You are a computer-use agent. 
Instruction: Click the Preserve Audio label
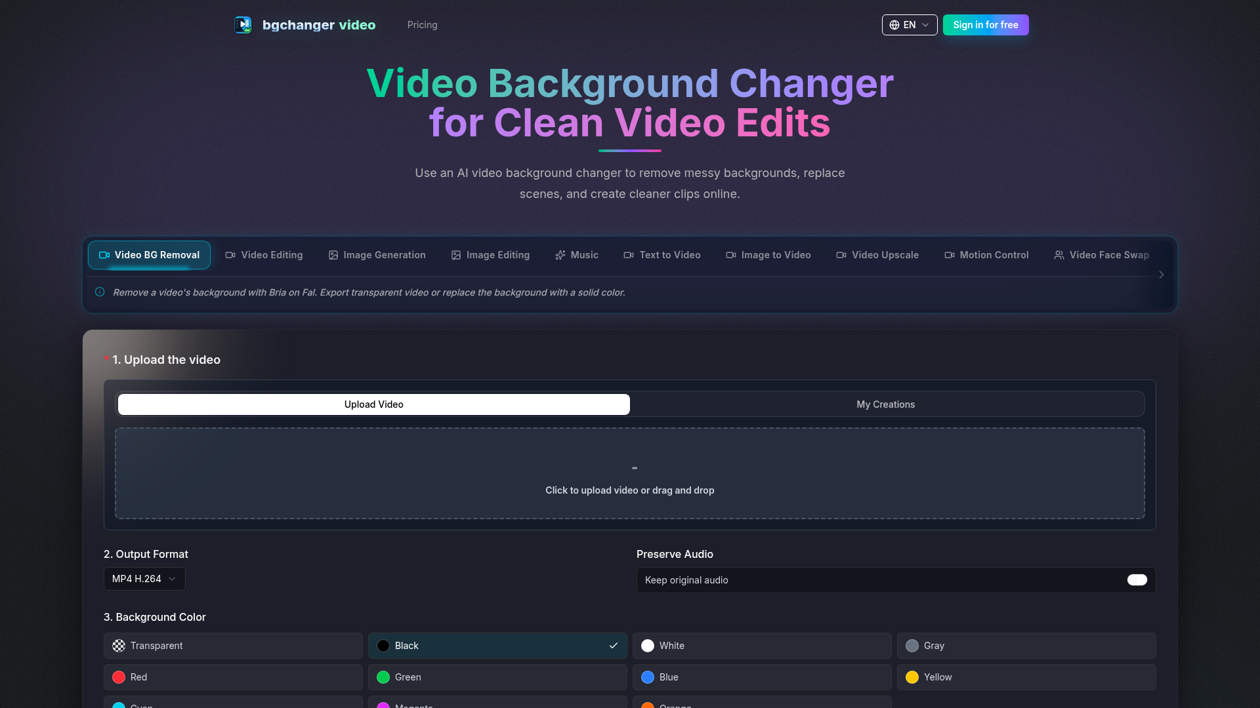(675, 554)
